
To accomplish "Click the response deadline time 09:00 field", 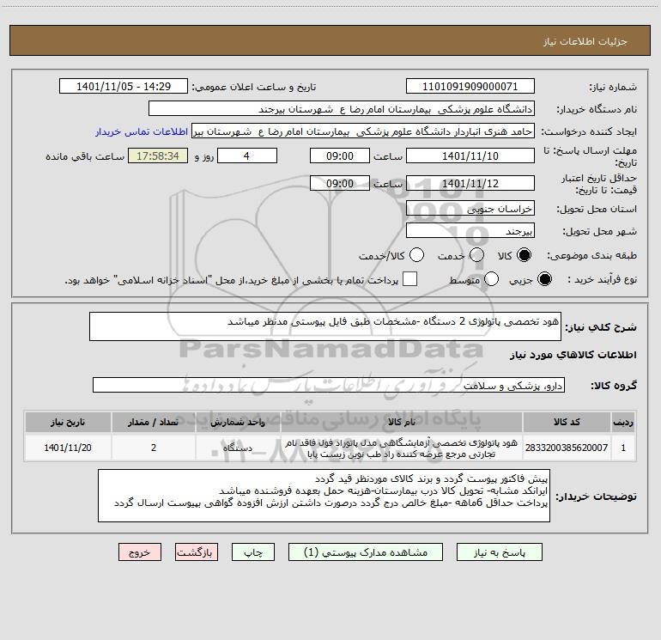I will (x=340, y=155).
